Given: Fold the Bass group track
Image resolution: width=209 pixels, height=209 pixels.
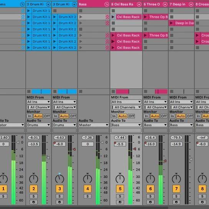Looking at the screenshot, I should pyautogui.click(x=107, y=4).
